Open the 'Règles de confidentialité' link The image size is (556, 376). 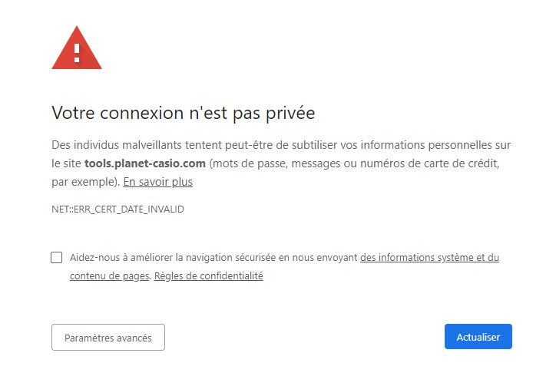click(209, 276)
